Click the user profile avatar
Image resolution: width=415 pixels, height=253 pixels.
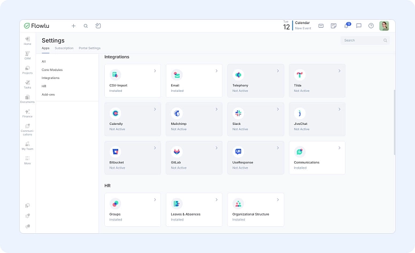384,26
